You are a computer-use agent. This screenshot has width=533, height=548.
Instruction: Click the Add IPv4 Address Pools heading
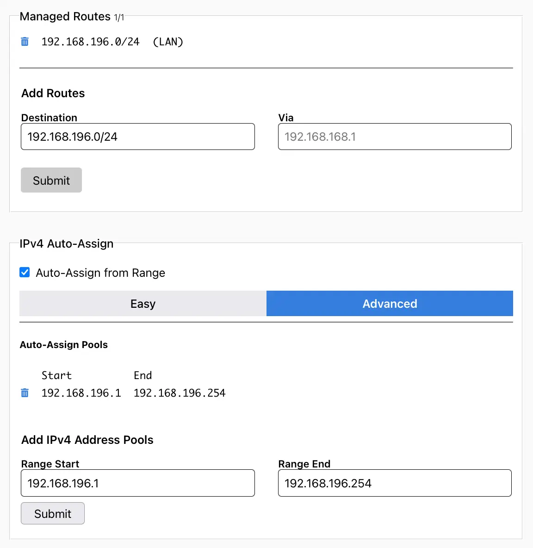pos(87,440)
